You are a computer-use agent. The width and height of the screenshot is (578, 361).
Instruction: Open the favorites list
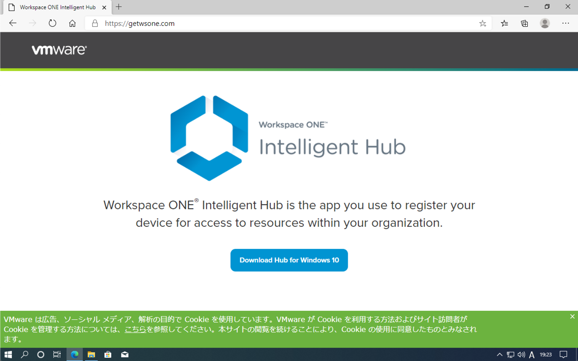[x=504, y=23]
